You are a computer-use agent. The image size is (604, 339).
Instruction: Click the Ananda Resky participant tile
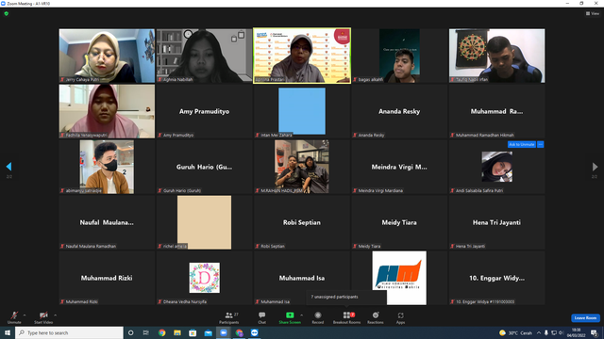(x=399, y=111)
